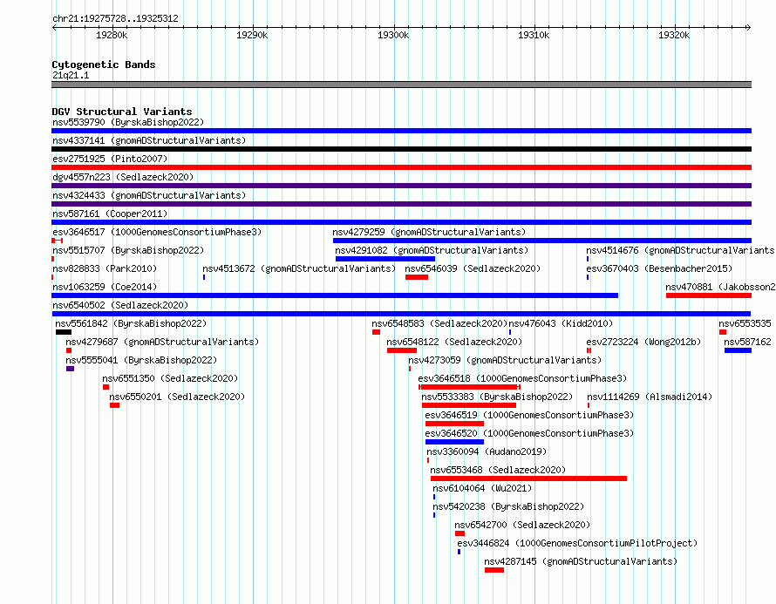Click the 19280k ruler position label
The image size is (776, 604).
point(112,35)
